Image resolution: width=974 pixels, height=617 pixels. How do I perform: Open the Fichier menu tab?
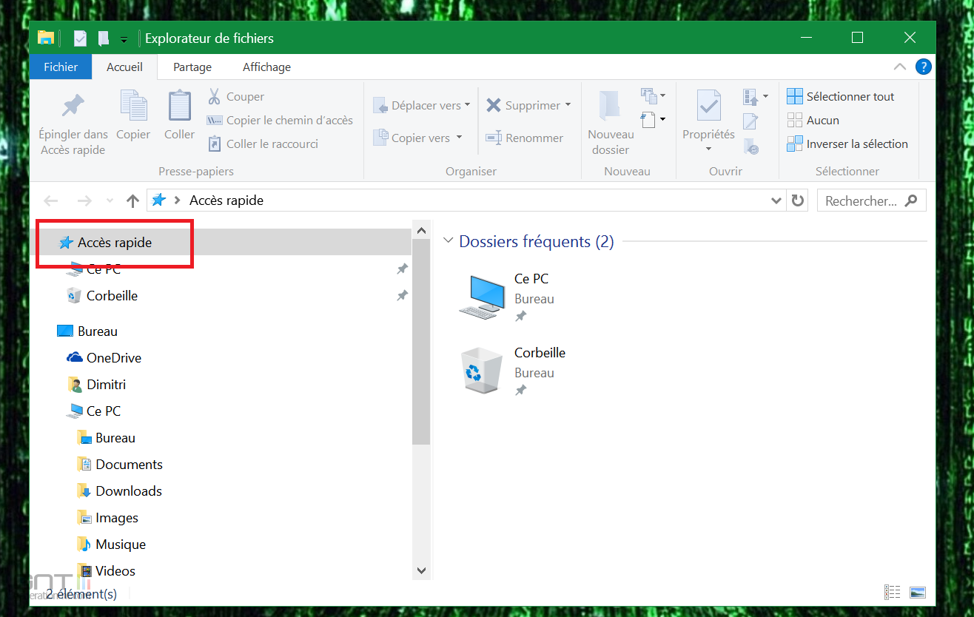pos(61,67)
